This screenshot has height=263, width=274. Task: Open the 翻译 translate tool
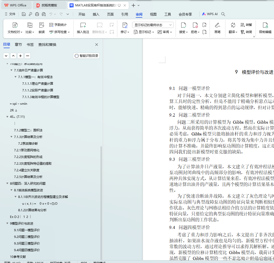(x=233, y=28)
